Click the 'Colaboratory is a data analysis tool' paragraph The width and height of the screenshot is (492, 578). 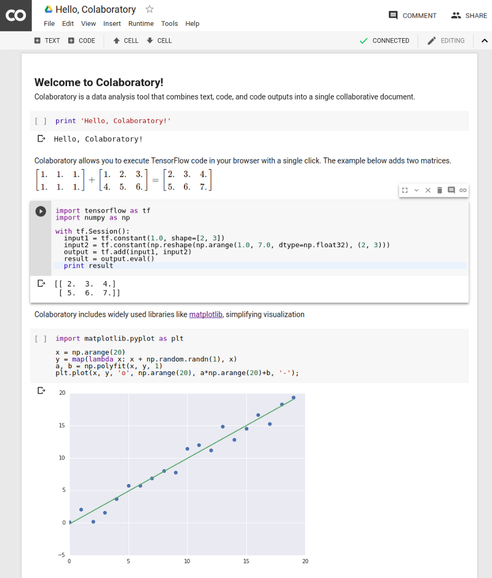224,97
